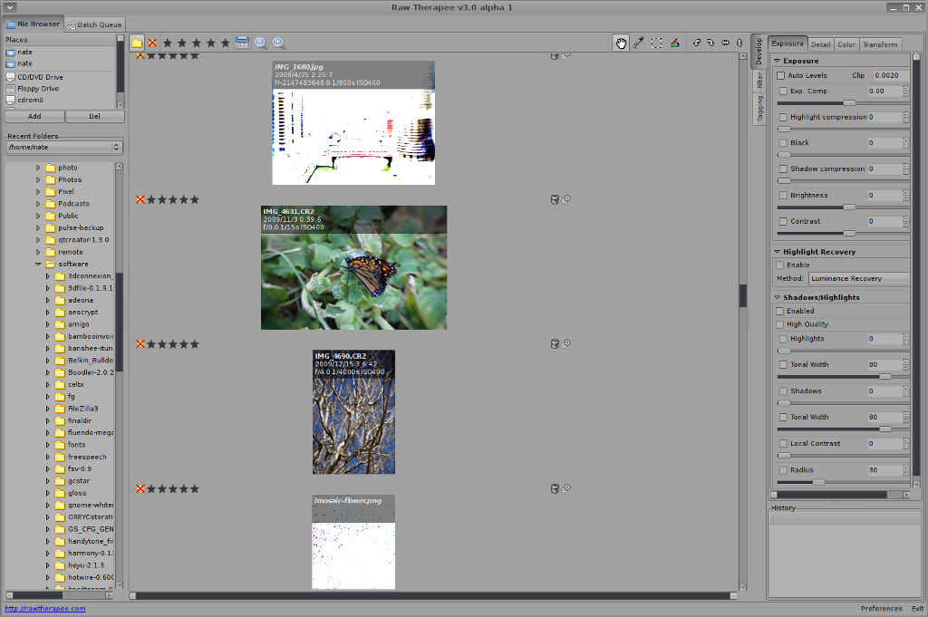This screenshot has height=617, width=928.
Task: Select the hand navigation tool
Action: tap(621, 43)
